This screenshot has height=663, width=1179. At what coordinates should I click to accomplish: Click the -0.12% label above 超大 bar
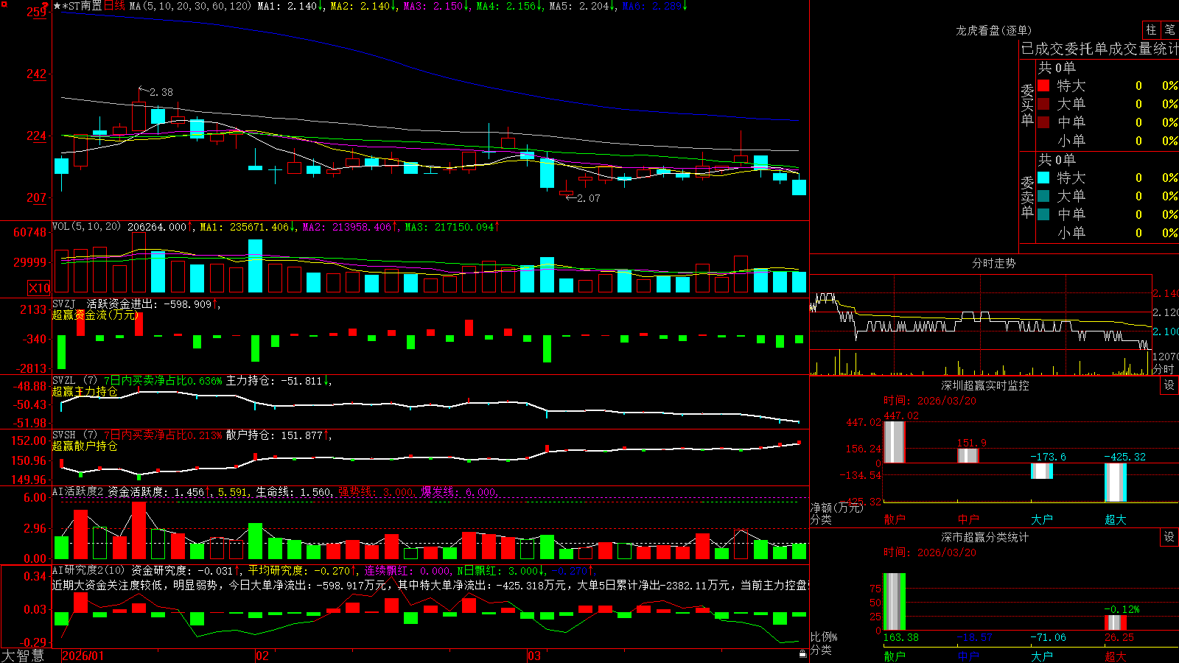click(1122, 609)
